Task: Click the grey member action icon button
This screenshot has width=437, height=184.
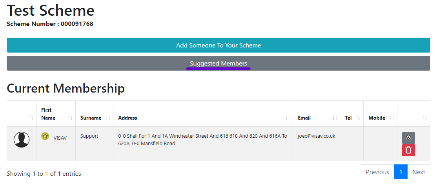Action: [408, 138]
